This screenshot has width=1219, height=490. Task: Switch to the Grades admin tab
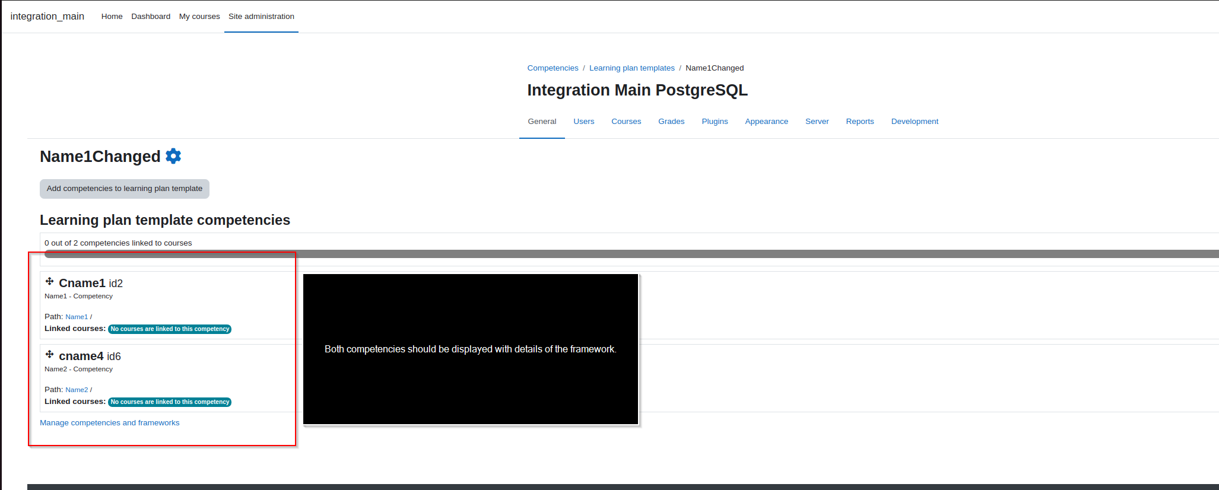coord(671,122)
